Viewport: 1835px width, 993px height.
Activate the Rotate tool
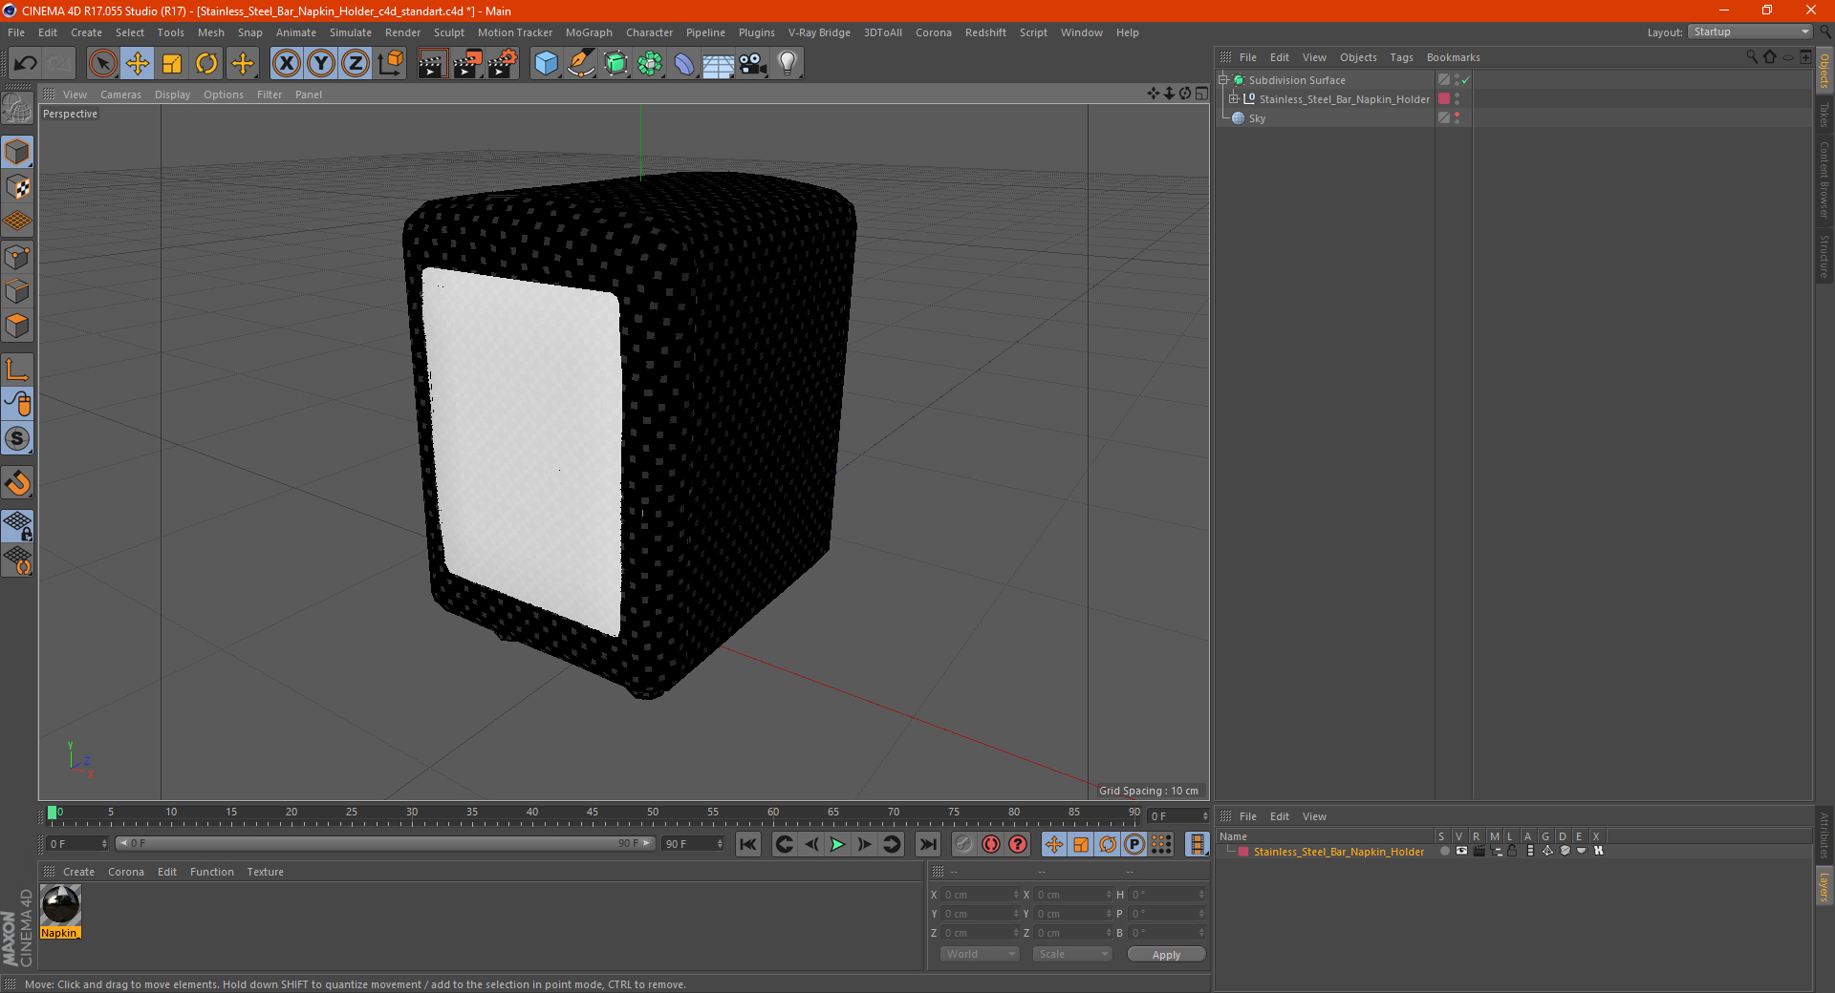(x=206, y=64)
